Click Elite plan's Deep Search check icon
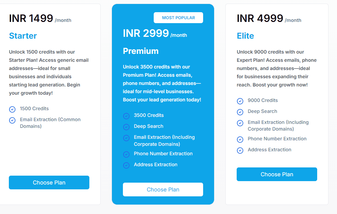The width and height of the screenshot is (337, 214). [x=240, y=112]
